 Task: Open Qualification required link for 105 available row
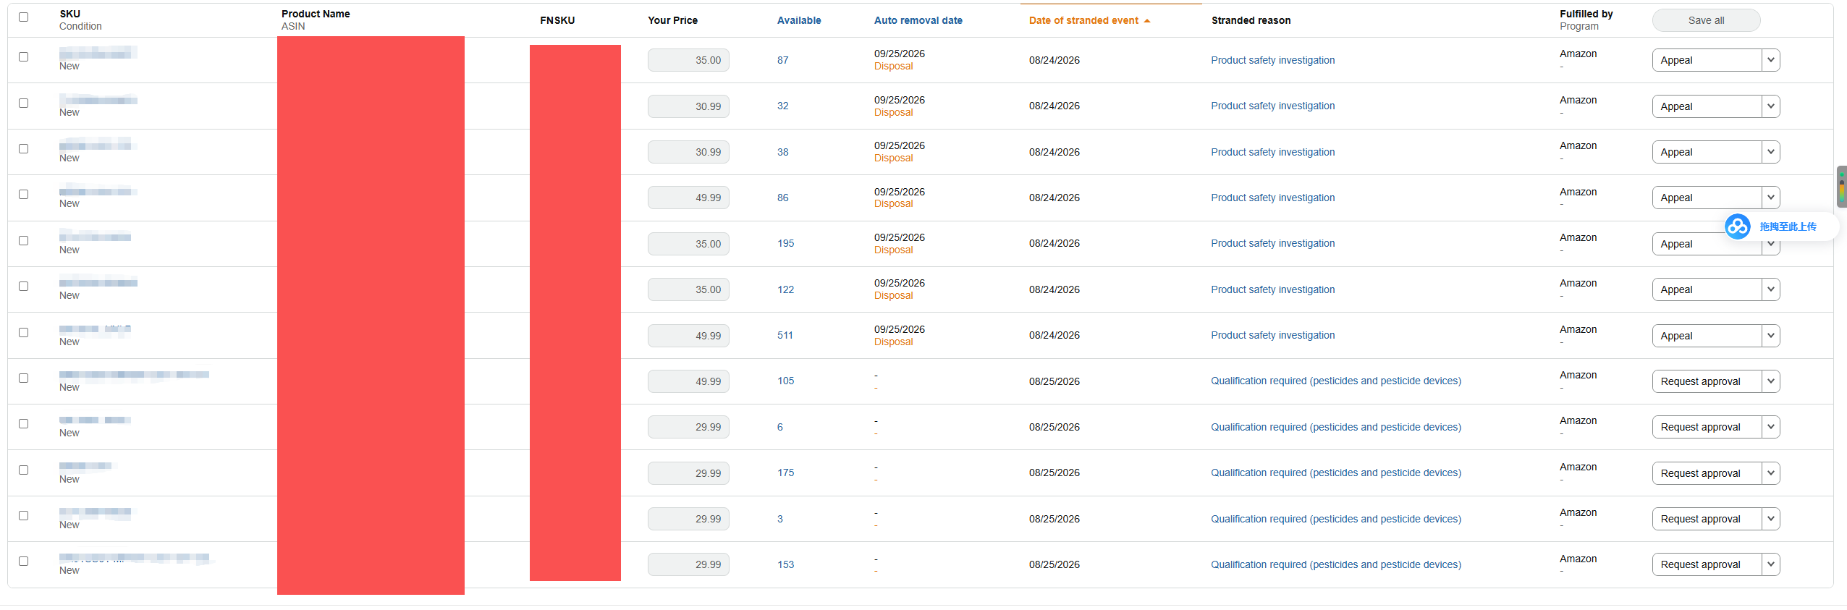[x=1336, y=381]
